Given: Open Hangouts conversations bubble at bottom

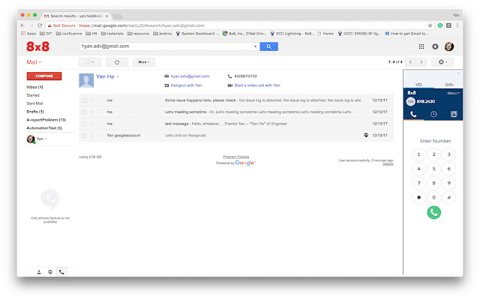Looking at the screenshot, I should [50, 271].
